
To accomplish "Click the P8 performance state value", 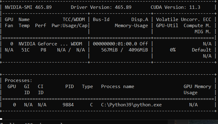I will (43, 50).
